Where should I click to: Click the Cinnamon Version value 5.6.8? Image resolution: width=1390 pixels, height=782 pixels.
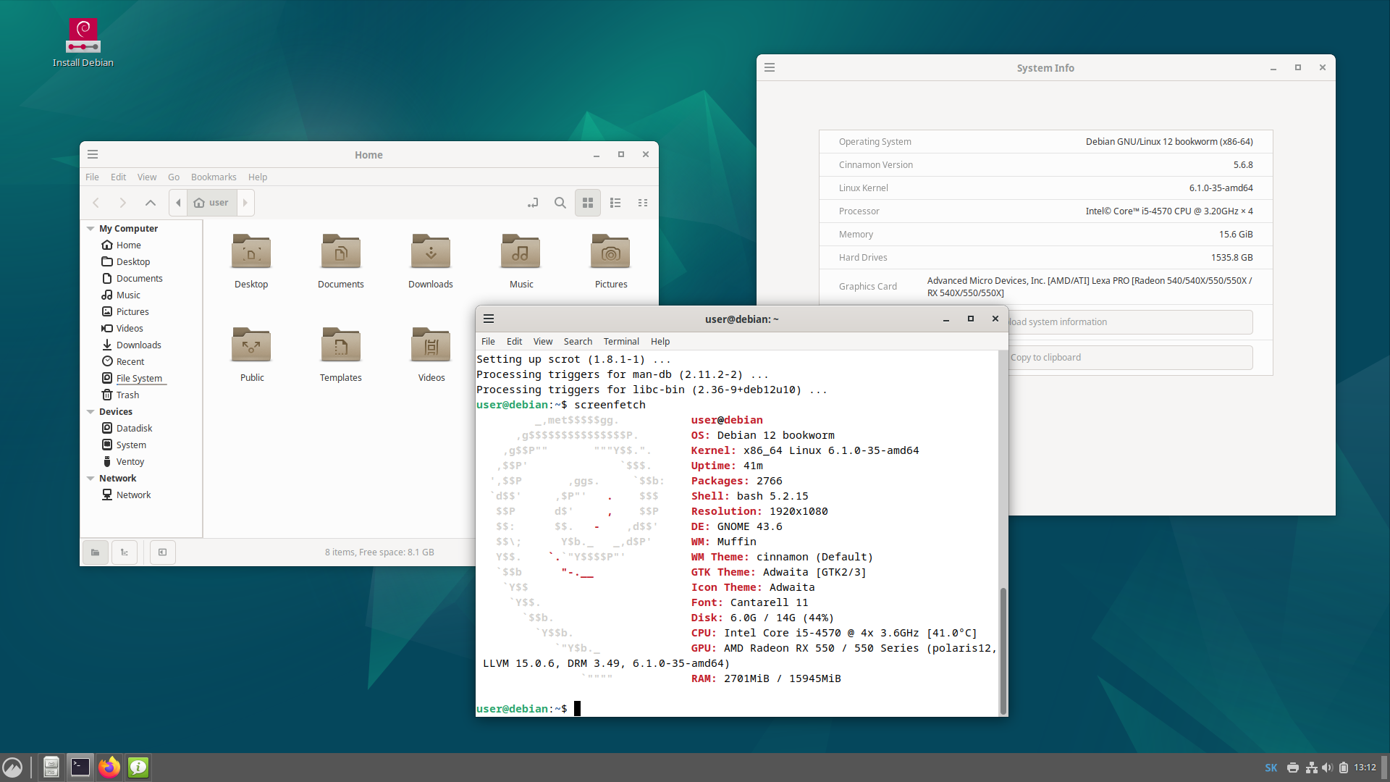point(1243,165)
